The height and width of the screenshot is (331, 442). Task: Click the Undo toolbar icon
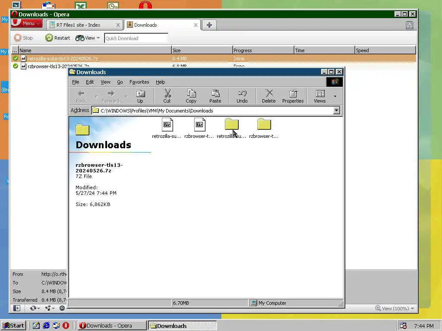click(x=242, y=96)
